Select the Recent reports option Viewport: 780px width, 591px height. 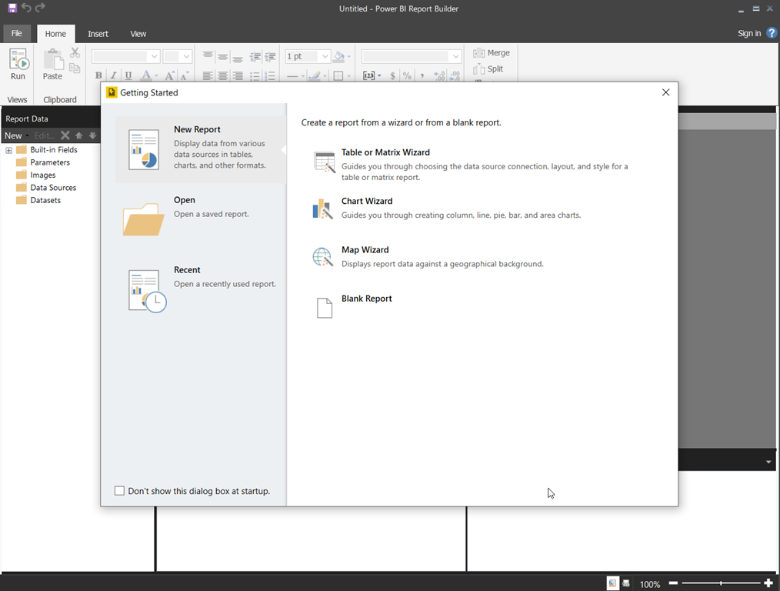pyautogui.click(x=201, y=289)
